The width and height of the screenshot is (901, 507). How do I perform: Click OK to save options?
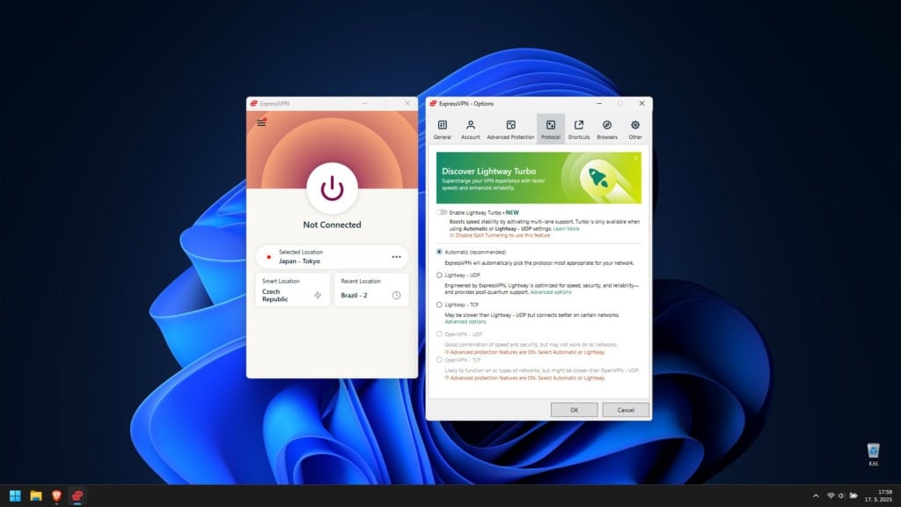point(574,409)
